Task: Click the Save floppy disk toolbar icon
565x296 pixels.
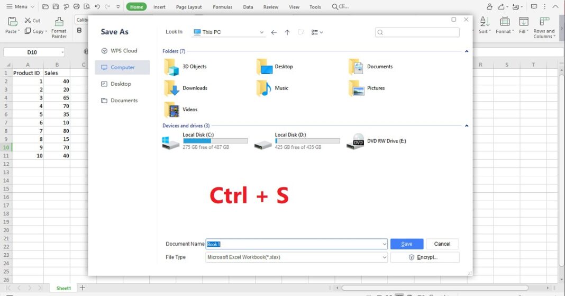Action: pos(56,6)
